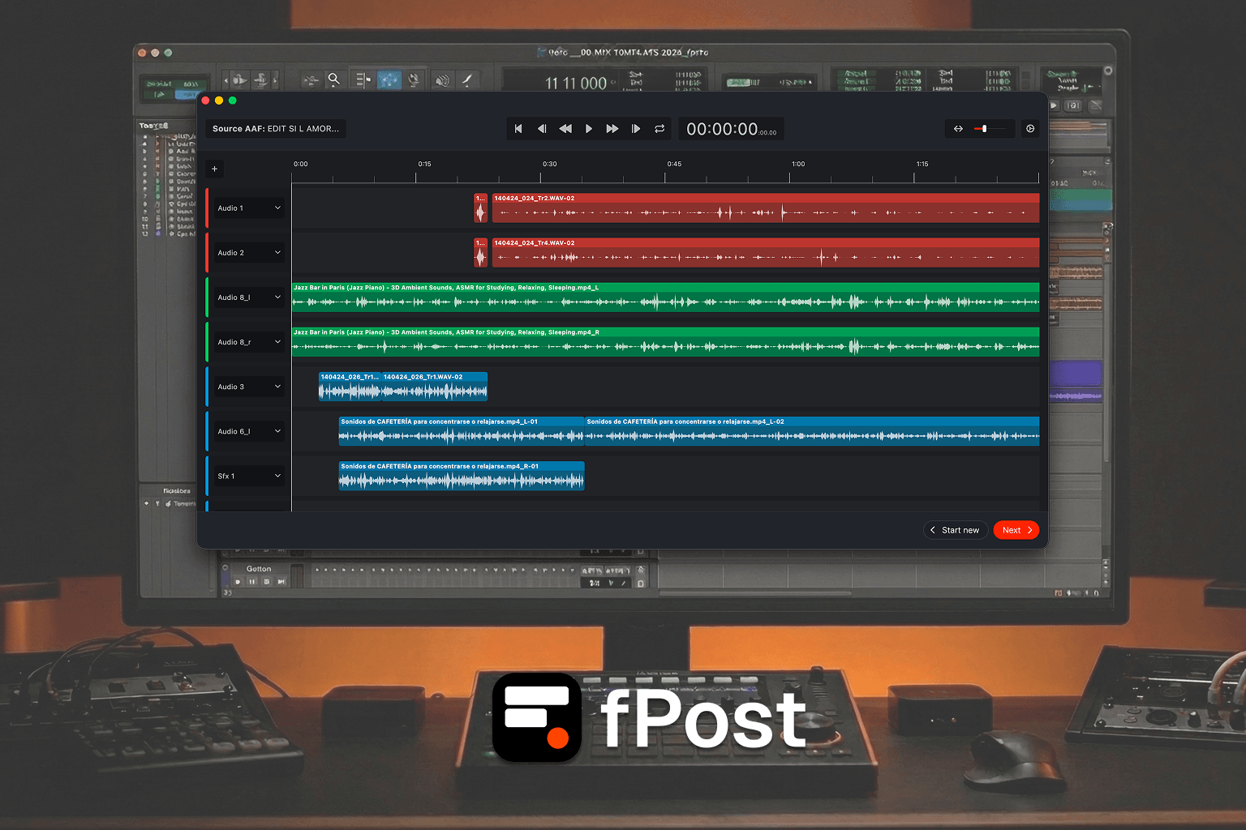Click the red Next button
The height and width of the screenshot is (830, 1246).
tap(1016, 530)
